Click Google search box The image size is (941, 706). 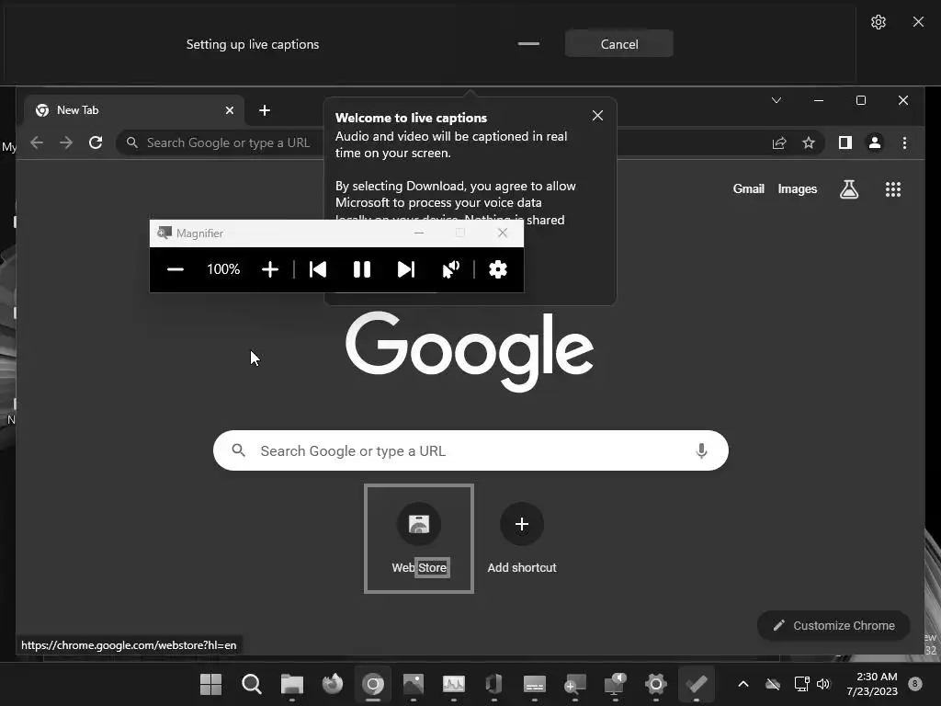(x=470, y=450)
